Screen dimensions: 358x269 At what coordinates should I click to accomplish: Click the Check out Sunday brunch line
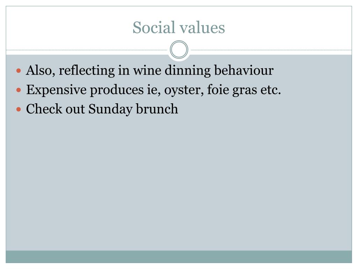102,109
